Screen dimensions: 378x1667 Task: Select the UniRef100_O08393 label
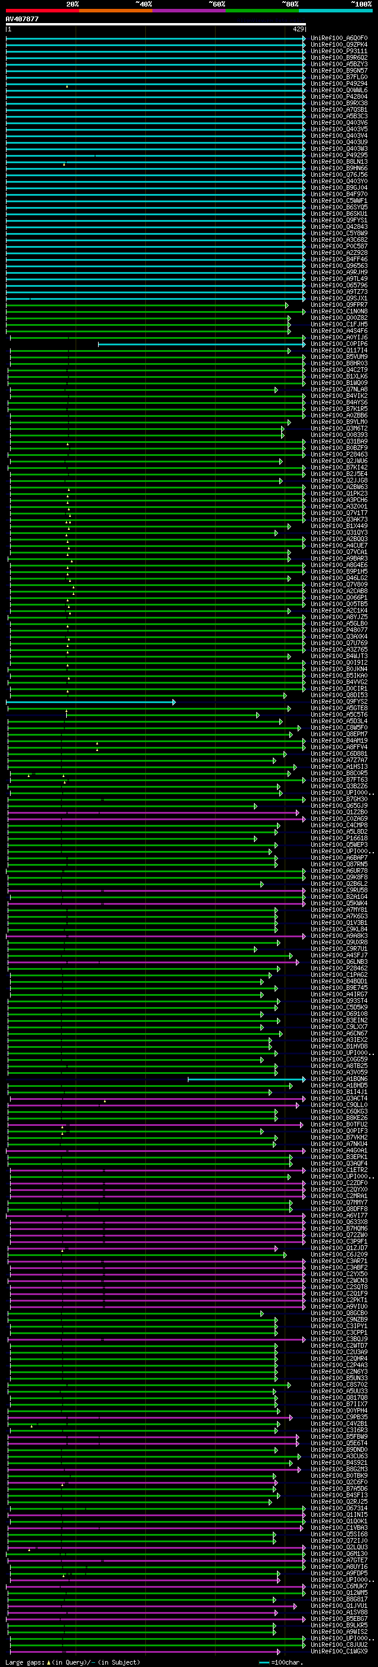[339, 435]
